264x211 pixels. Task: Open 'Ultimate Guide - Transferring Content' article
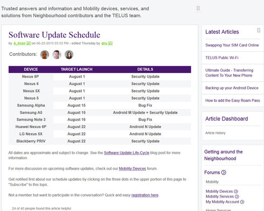[x=230, y=73]
